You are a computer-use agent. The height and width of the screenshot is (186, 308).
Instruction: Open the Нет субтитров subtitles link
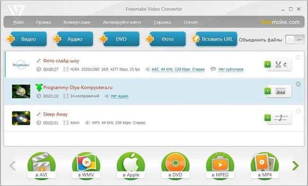tap(231, 69)
